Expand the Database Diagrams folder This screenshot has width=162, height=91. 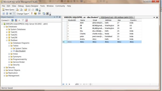coord(9,43)
